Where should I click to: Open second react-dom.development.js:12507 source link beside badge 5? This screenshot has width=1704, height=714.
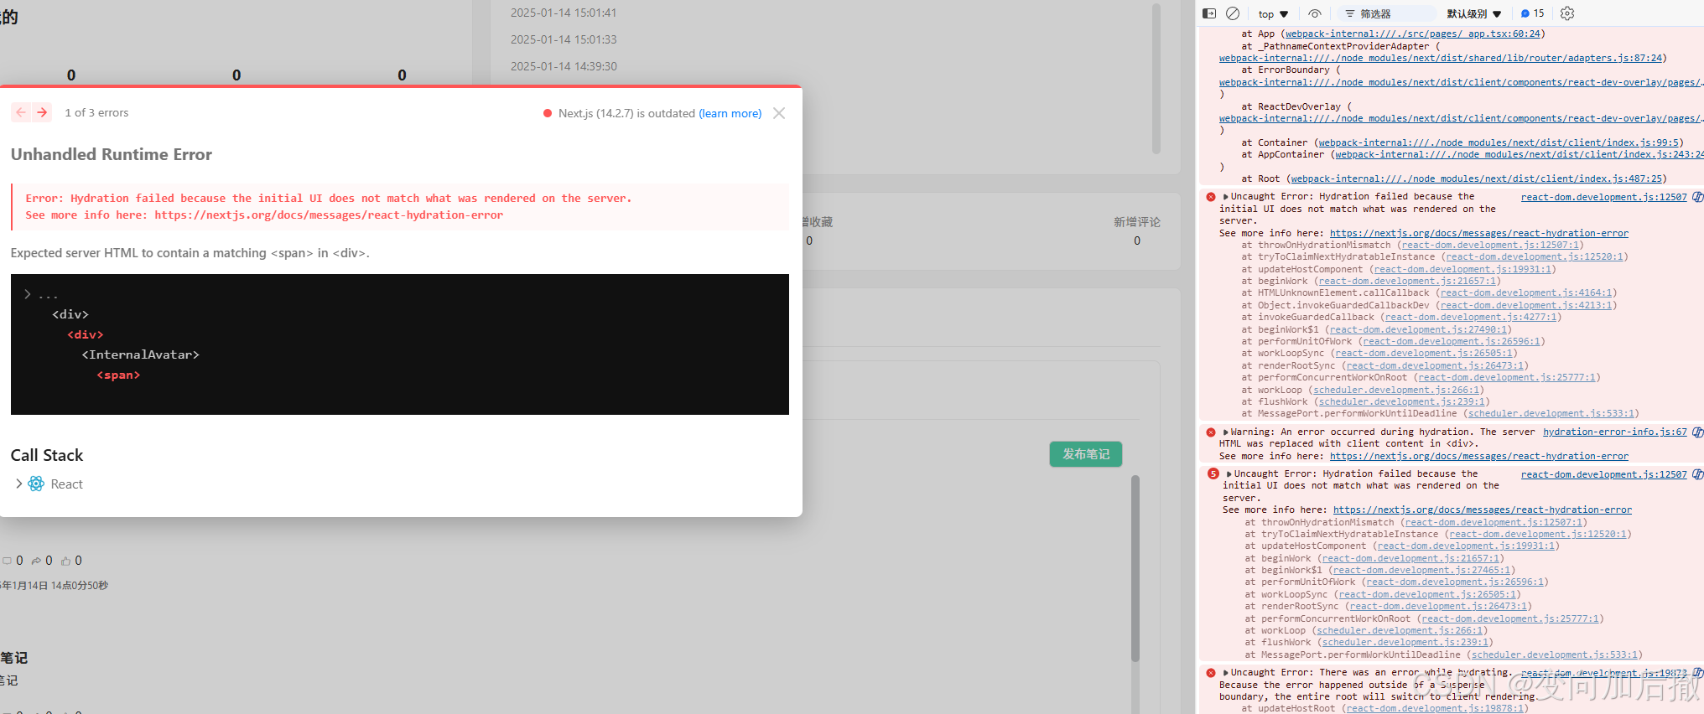click(x=1603, y=474)
